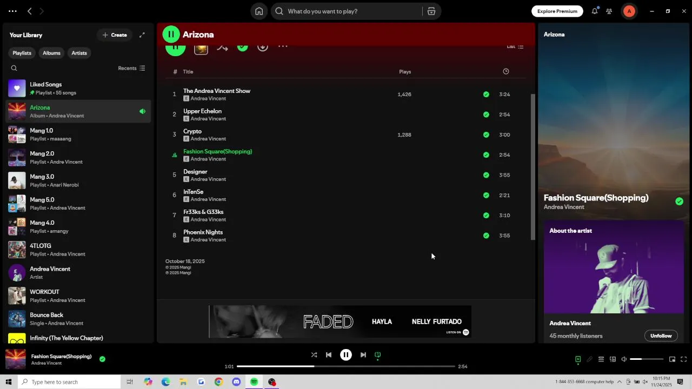Toggle the Now Playing view
This screenshot has height=389, width=692.
point(578,359)
